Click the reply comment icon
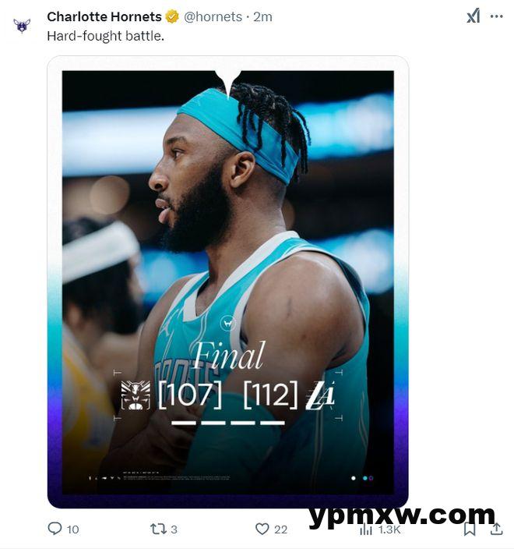The image size is (514, 549). point(55,529)
